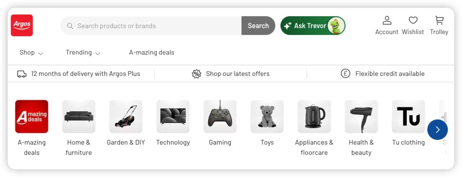Click the search magnifier icon
The width and height of the screenshot is (462, 177).
[x=70, y=26]
